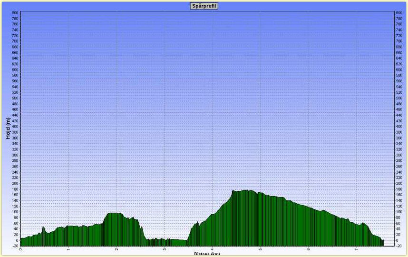Click the small spike near 0.5 km

click(x=43, y=228)
